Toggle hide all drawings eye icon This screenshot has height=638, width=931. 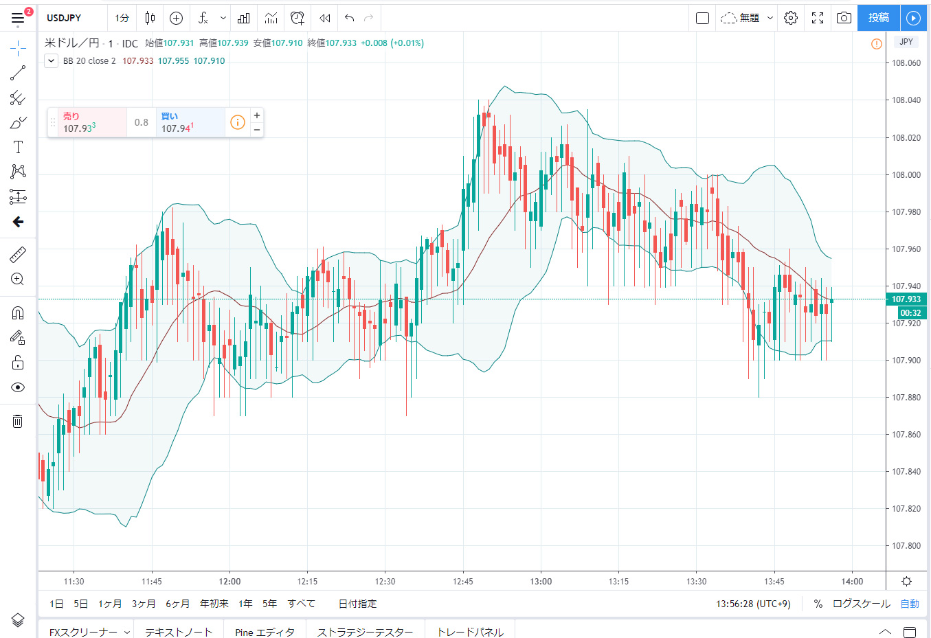pos(18,387)
